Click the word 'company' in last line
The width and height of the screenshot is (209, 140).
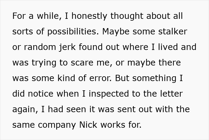point(57,125)
